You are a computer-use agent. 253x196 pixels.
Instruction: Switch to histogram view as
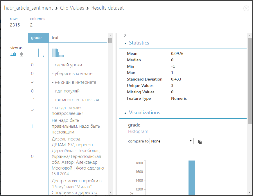13,54
